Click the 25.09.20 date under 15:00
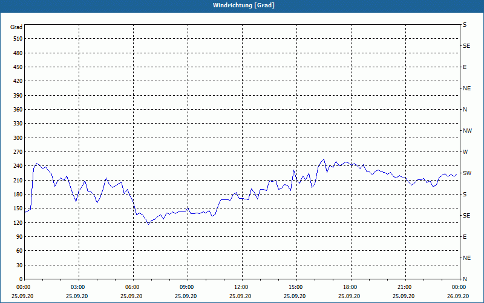This screenshot has width=484, height=303. click(295, 296)
